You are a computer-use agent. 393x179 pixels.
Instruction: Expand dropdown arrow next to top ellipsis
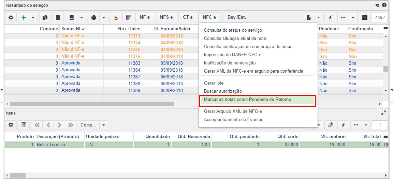pos(353,17)
